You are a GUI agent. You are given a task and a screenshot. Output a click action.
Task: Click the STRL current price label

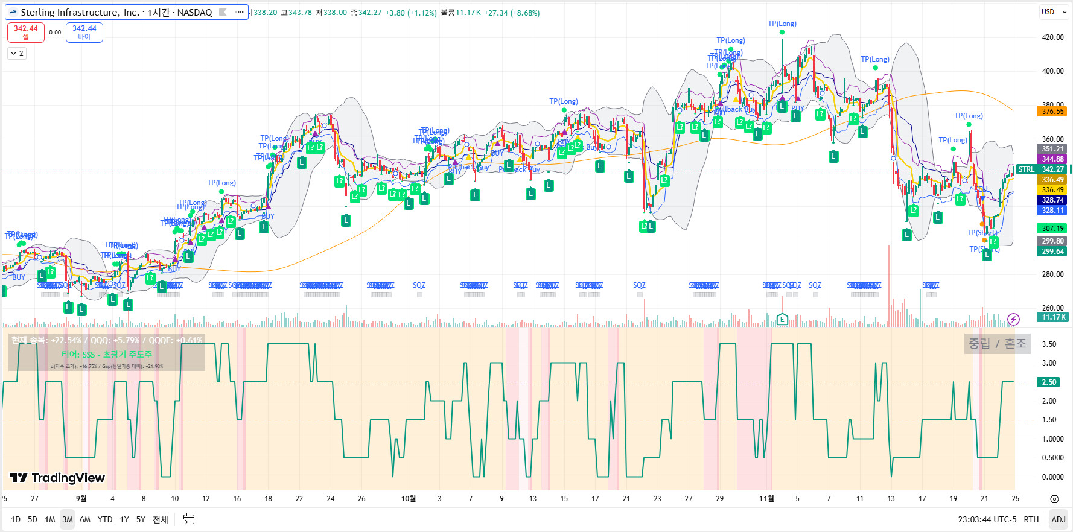[1026, 169]
